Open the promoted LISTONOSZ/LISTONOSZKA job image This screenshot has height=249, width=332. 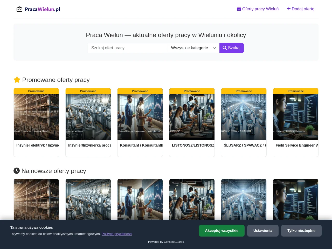point(192,117)
